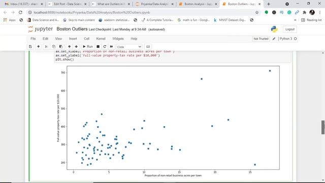Open math is fun Google bookmark
Viewport: 325px width, 183px height.
pos(193,20)
